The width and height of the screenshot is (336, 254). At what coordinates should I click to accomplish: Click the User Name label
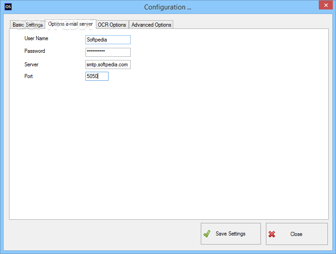click(x=36, y=38)
